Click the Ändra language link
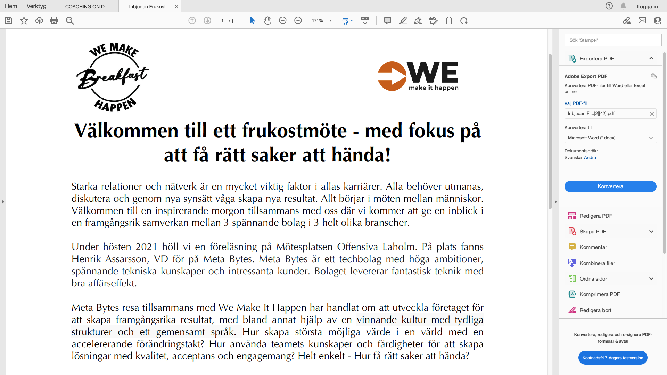 point(590,158)
